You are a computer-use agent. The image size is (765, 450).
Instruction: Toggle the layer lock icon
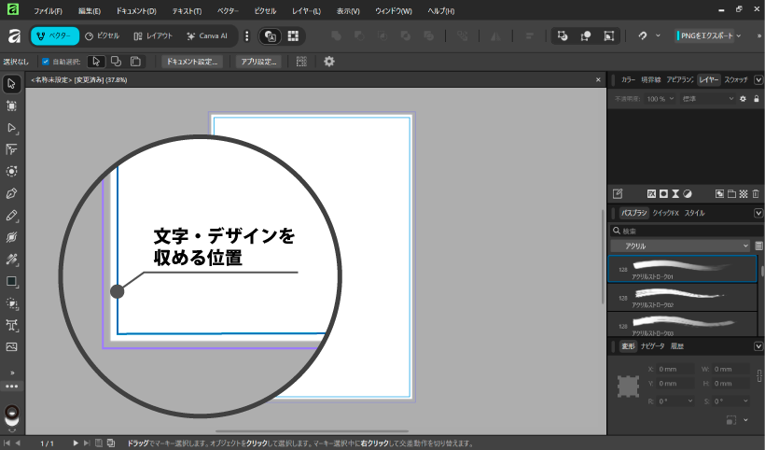(755, 98)
